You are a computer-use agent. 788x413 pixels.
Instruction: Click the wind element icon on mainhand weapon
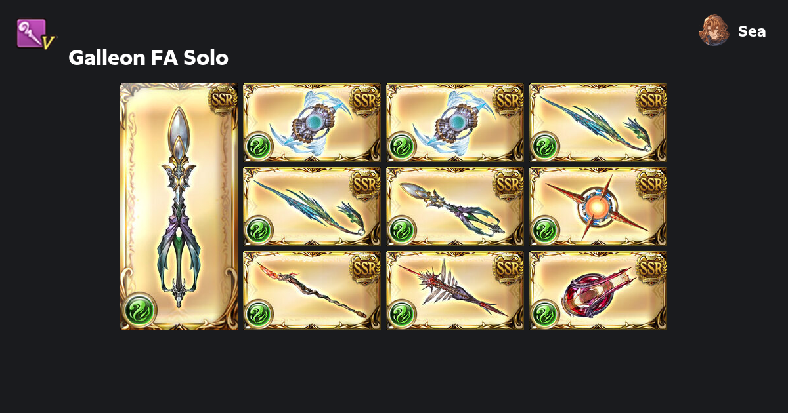[x=139, y=309]
